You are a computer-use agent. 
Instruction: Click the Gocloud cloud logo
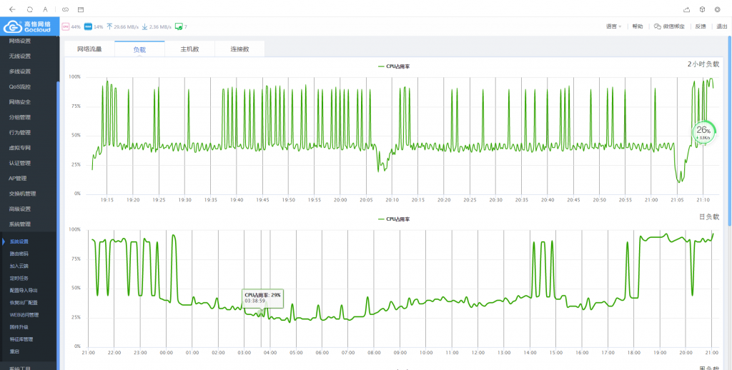(x=12, y=26)
